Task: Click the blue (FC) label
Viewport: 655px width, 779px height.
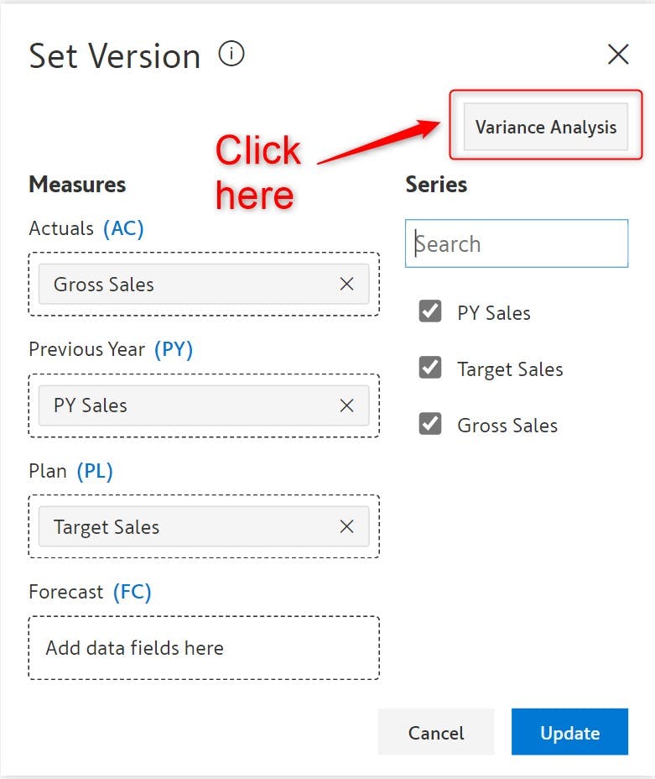Action: pyautogui.click(x=133, y=592)
